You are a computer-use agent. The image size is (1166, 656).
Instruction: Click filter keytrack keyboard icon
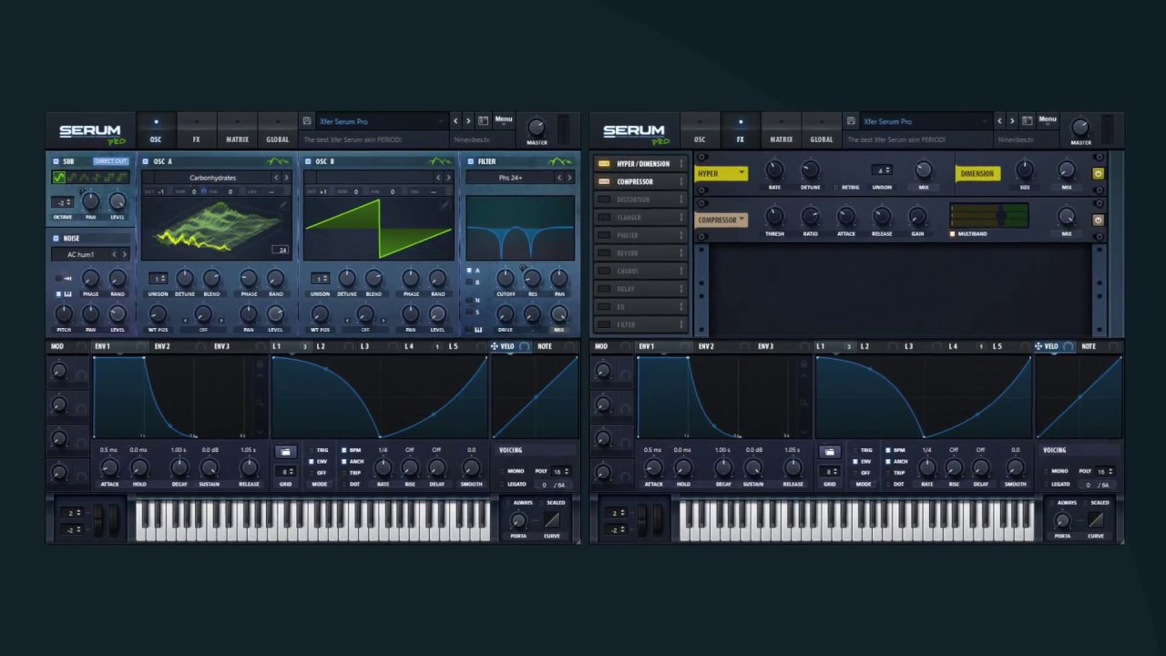pos(478,330)
